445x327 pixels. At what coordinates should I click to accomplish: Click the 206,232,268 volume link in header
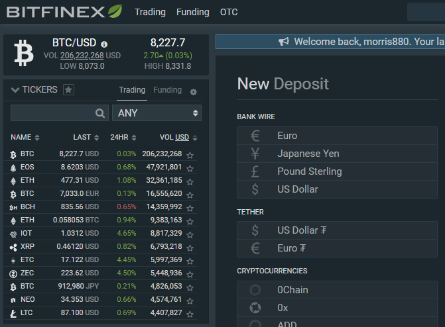[x=82, y=56]
